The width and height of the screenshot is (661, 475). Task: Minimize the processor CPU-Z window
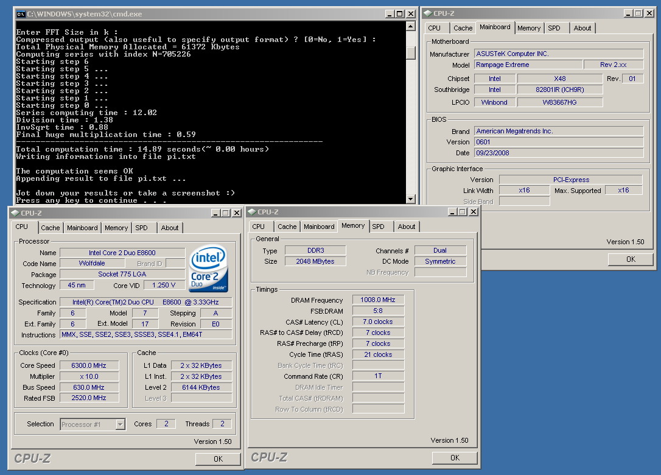(x=215, y=213)
